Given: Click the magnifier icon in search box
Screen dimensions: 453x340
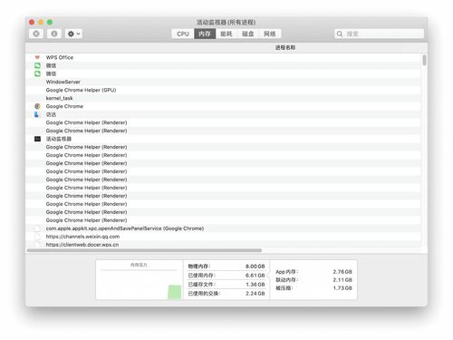Looking at the screenshot, I should [x=340, y=34].
